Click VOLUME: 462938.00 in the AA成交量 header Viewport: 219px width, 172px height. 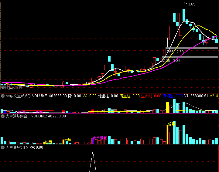[50, 96]
